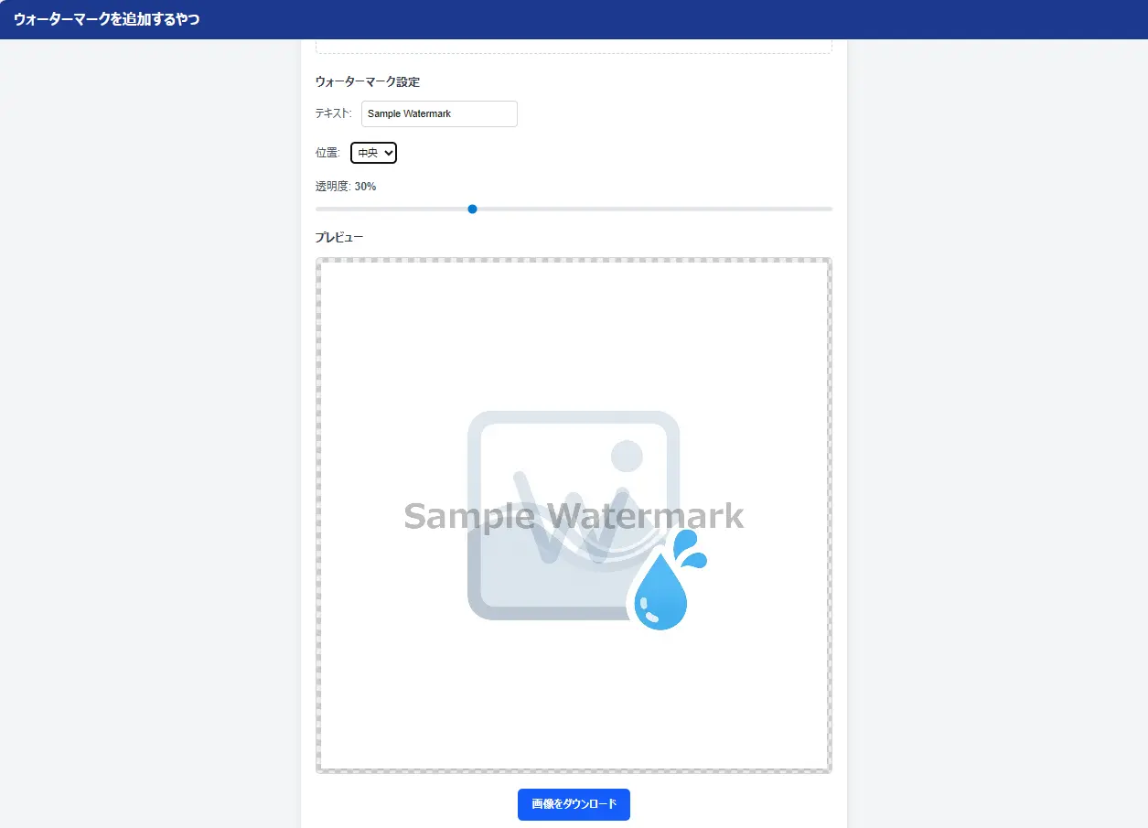1148x828 pixels.
Task: Click the small water splash droplets
Action: [x=689, y=550]
